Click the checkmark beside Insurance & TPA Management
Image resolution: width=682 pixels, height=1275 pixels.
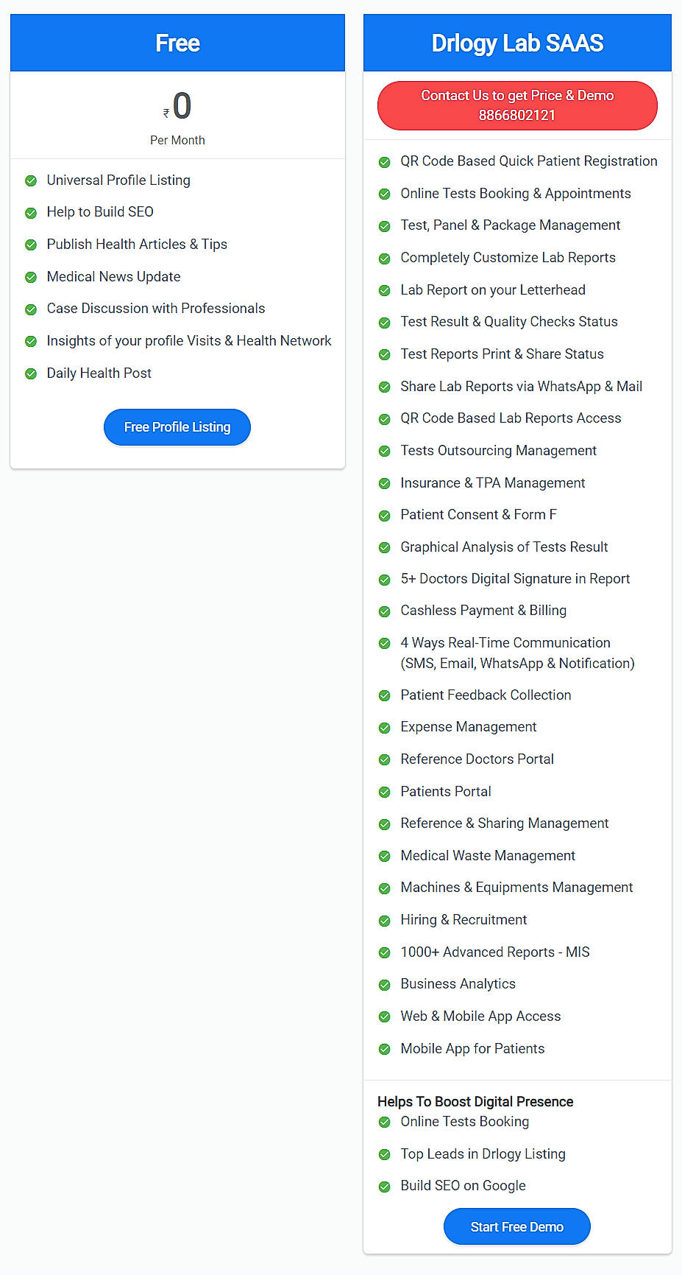385,483
